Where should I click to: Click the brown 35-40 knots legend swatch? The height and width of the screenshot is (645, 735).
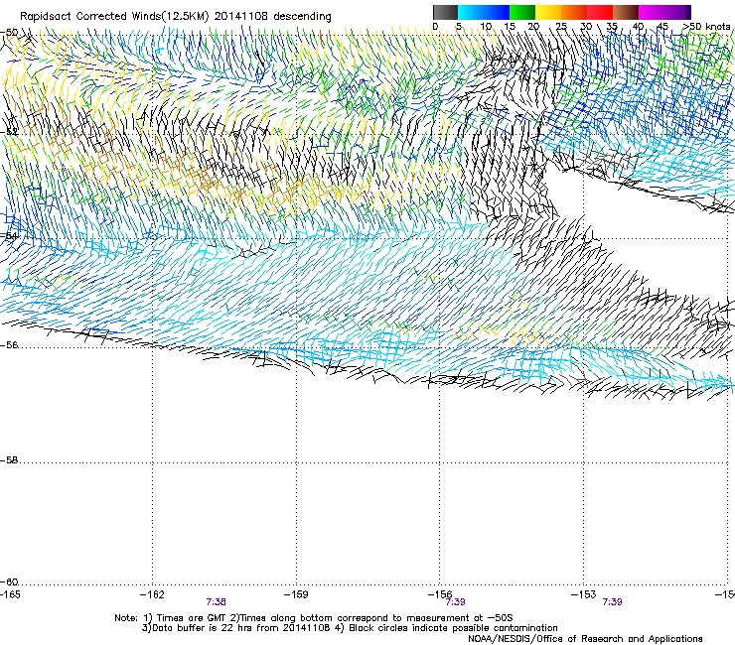[626, 12]
